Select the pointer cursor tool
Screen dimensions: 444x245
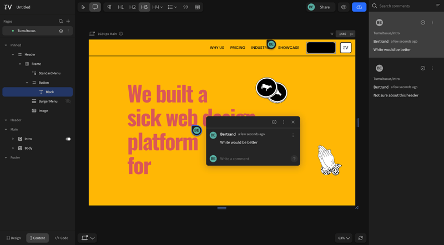[x=83, y=7]
